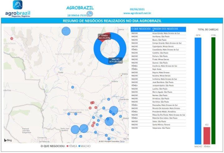This screenshot has height=153, width=224.
Task: Click the Cuiabá city label on the map
Action: click(x=60, y=72)
